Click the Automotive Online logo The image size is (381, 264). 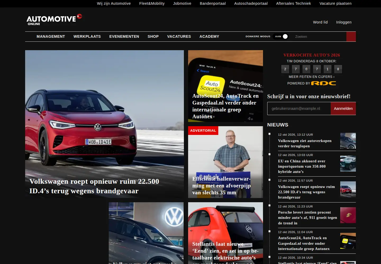[x=54, y=20]
